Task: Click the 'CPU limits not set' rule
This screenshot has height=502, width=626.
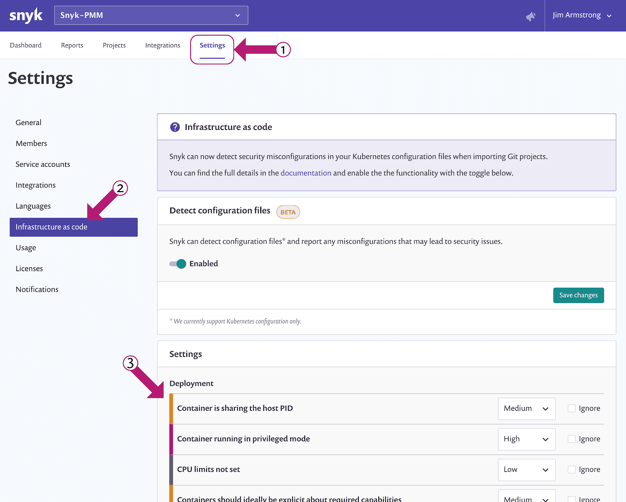Action: (209, 470)
